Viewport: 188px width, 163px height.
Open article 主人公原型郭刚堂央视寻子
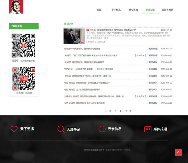click(x=82, y=90)
